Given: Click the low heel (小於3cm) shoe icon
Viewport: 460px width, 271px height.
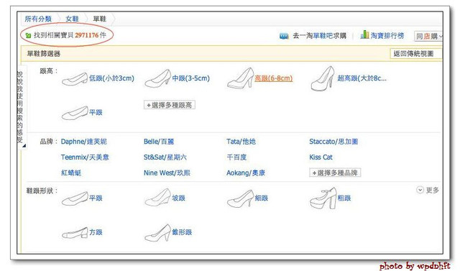Looking at the screenshot, I should point(75,79).
